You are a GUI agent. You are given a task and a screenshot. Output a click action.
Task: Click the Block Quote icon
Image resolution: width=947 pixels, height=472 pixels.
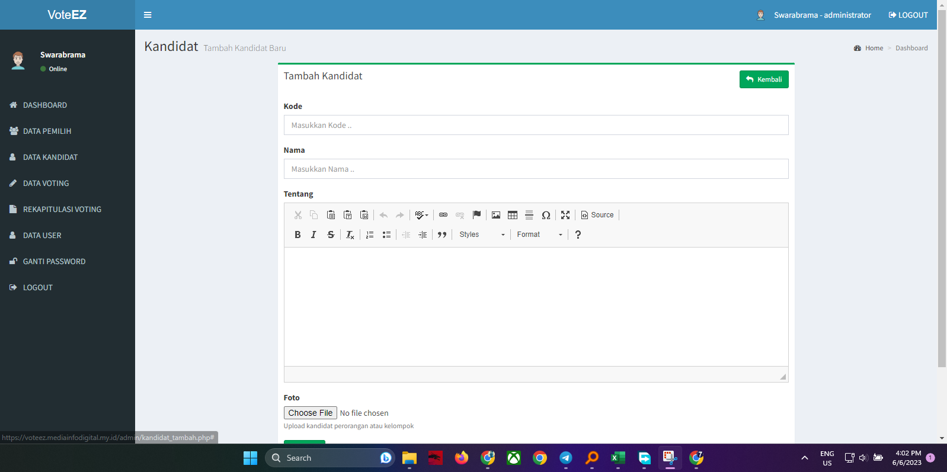pyautogui.click(x=442, y=235)
